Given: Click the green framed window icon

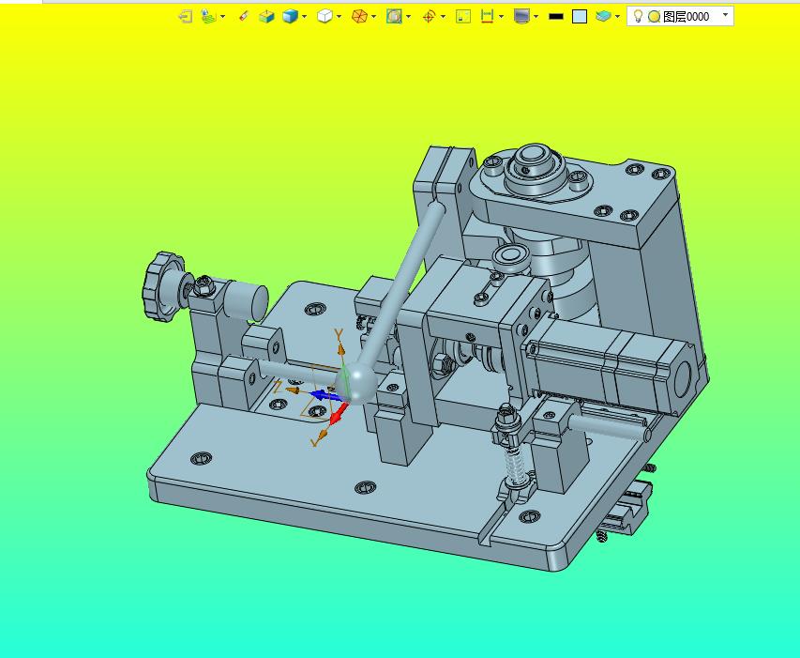Looking at the screenshot, I should [463, 17].
